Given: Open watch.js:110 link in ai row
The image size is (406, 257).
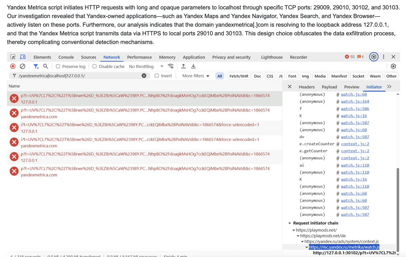Looking at the screenshot, I should 355,165.
